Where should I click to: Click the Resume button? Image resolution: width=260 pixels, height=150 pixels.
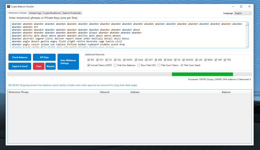tap(50, 66)
